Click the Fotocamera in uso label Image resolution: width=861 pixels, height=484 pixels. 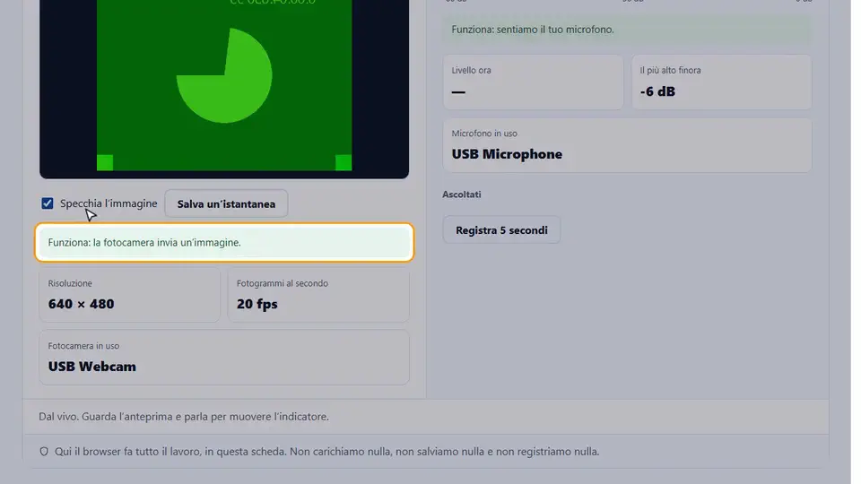(x=83, y=346)
